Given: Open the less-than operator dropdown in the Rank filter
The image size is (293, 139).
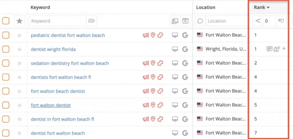Looking at the screenshot, I should 258,21.
